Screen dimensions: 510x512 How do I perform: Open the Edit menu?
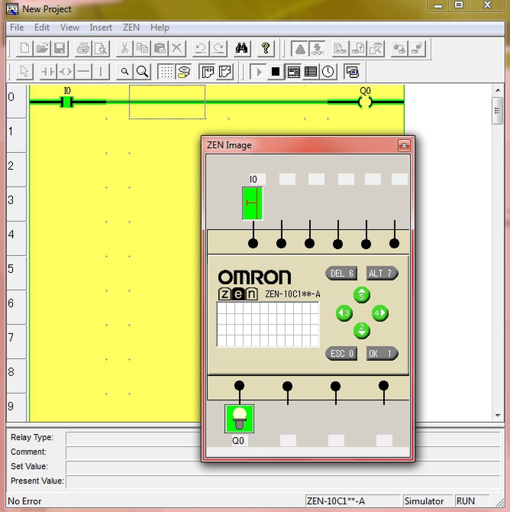(x=42, y=27)
